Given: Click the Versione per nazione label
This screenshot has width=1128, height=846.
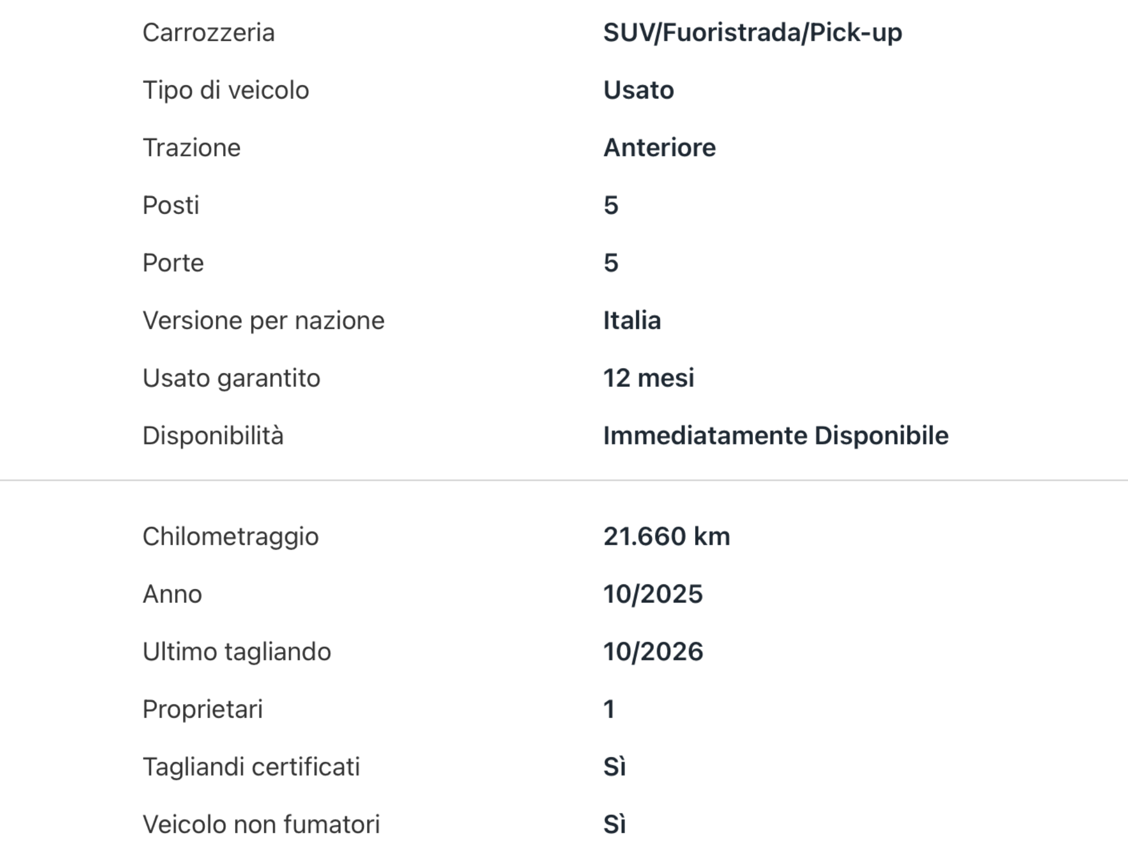Looking at the screenshot, I should click(263, 321).
